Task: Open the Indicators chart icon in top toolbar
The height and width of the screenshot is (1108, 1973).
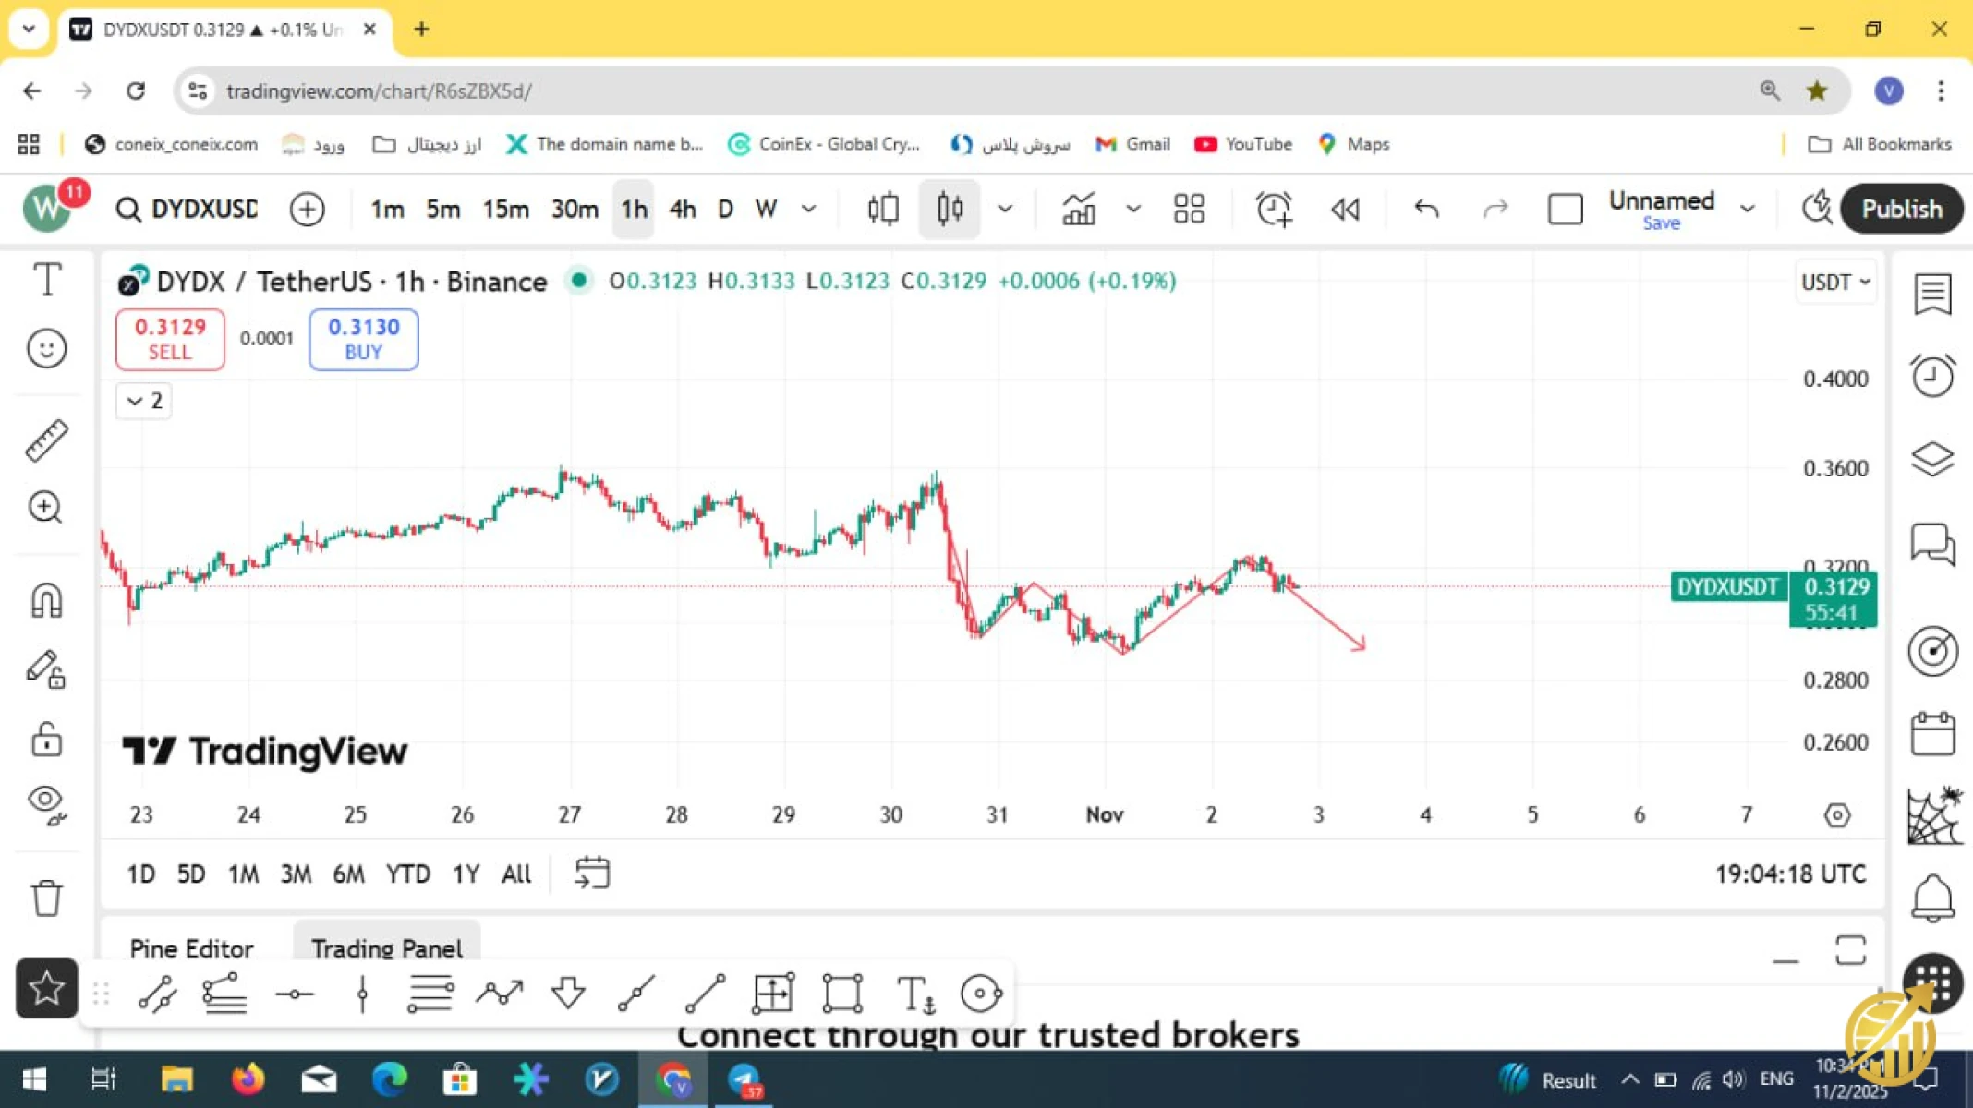Action: click(x=1078, y=209)
